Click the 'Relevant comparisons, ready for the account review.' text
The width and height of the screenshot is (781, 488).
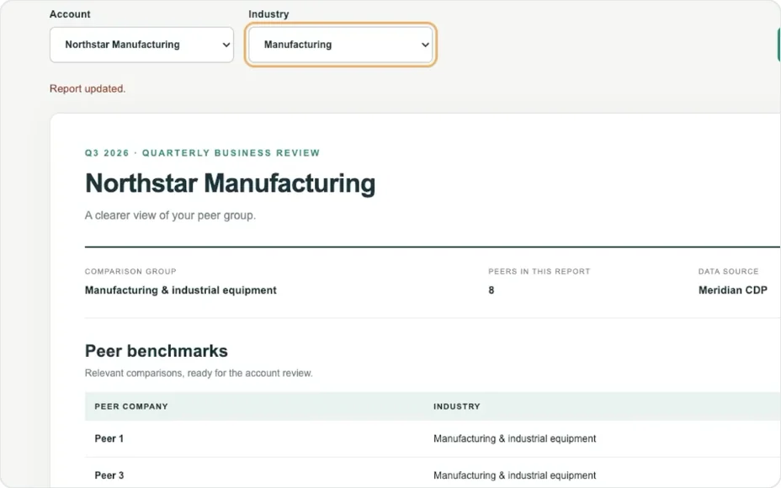click(x=199, y=373)
